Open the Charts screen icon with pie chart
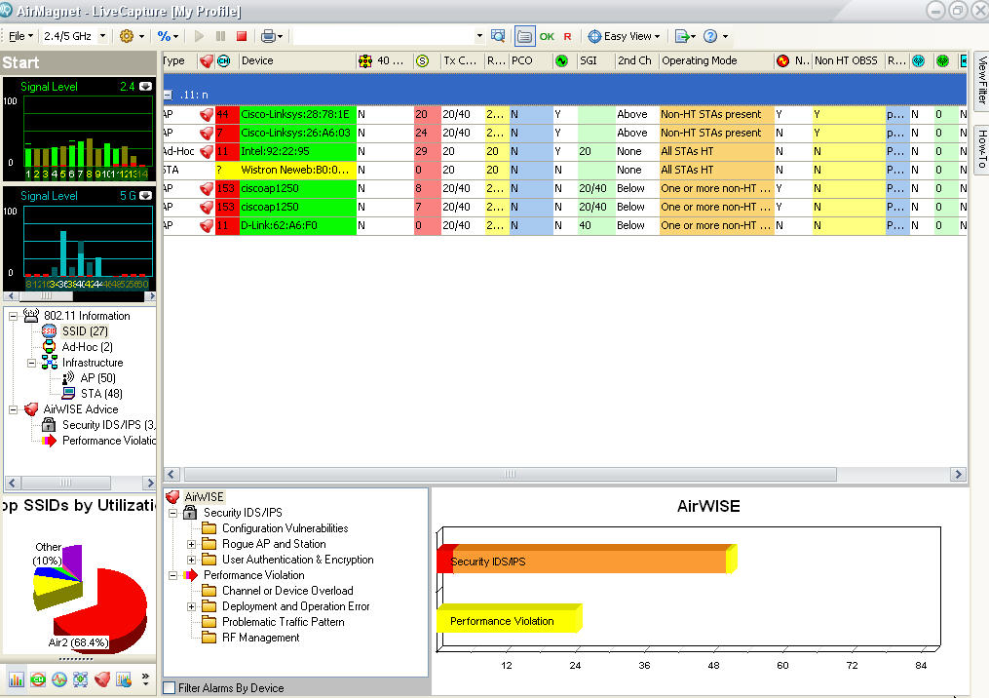The image size is (989, 698). tap(124, 679)
